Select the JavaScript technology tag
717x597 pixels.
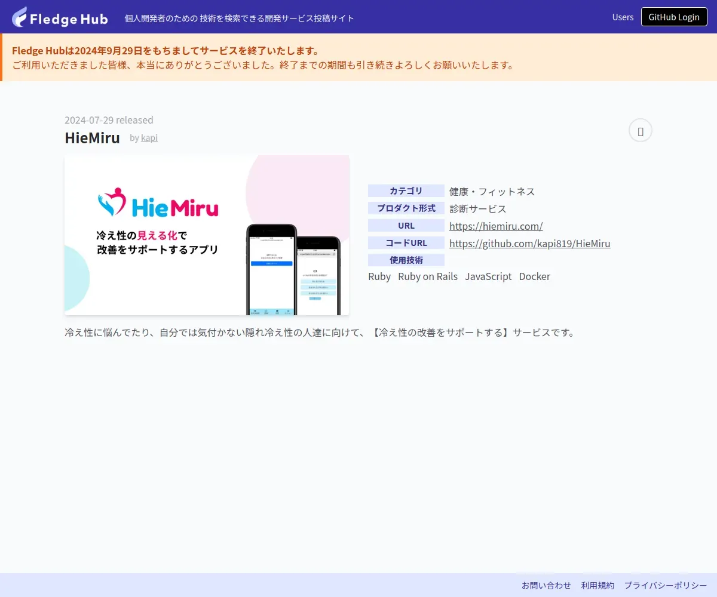coord(488,276)
